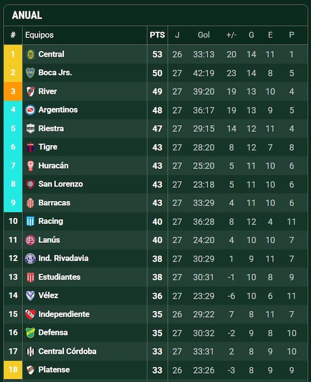Viewport: 311px width, 382px height.
Task: Click the Gol column header
Action: pyautogui.click(x=204, y=35)
